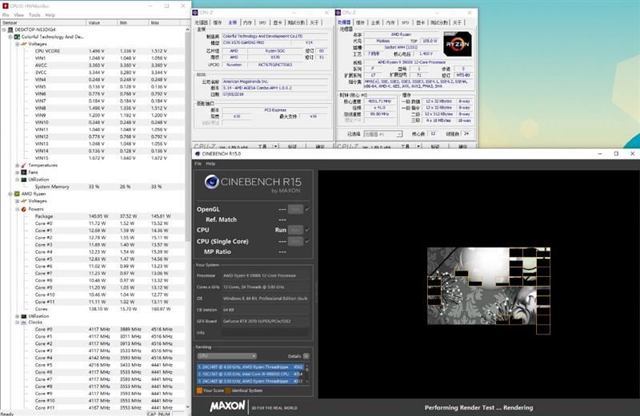Toggle the CPU test checkbox
640x416 pixels.
coord(307,230)
